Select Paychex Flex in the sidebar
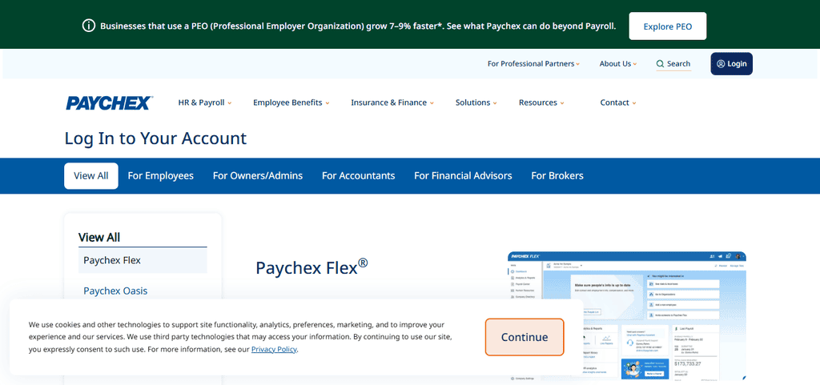The height and width of the screenshot is (385, 820). [143, 260]
